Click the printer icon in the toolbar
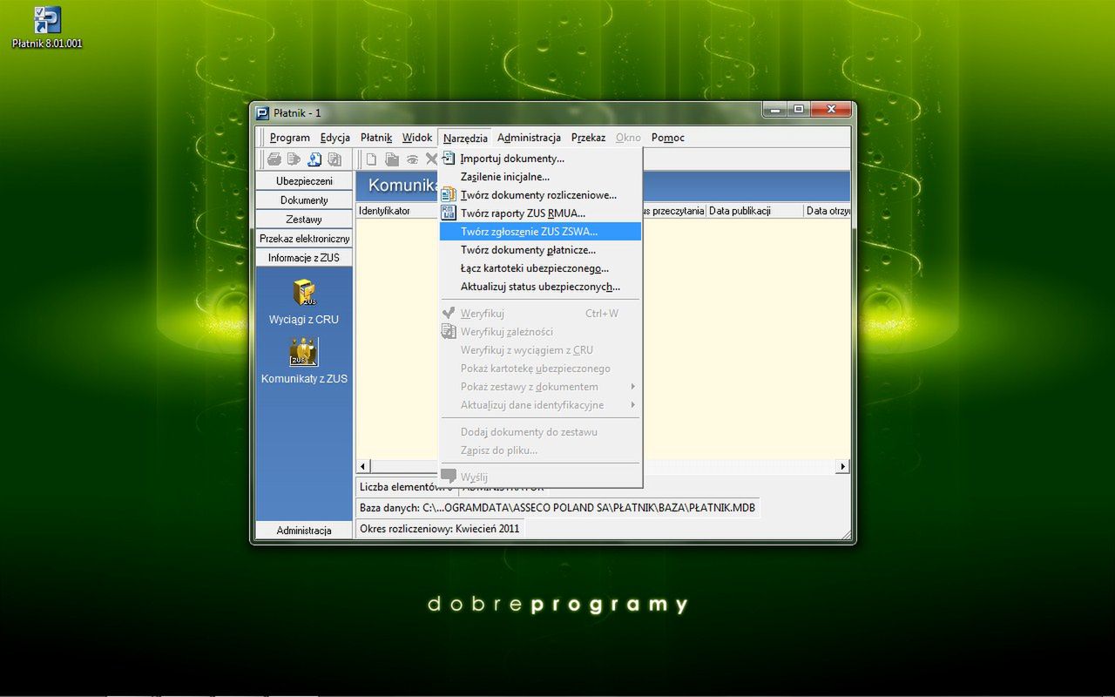 274,159
